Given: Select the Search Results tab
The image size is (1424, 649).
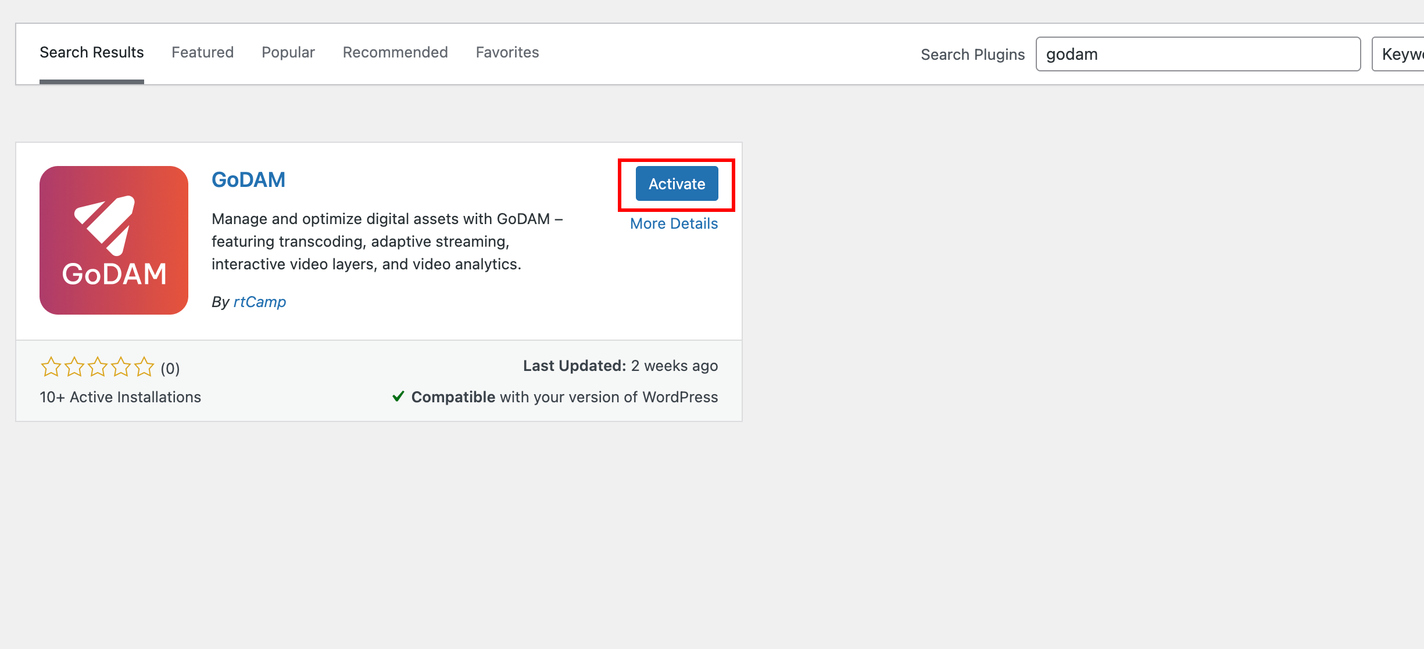Looking at the screenshot, I should pyautogui.click(x=92, y=52).
